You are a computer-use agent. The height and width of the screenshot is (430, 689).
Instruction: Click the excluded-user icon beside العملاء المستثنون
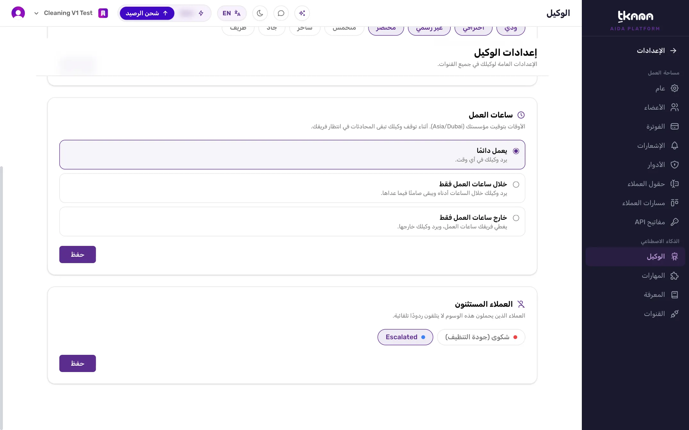pyautogui.click(x=521, y=304)
